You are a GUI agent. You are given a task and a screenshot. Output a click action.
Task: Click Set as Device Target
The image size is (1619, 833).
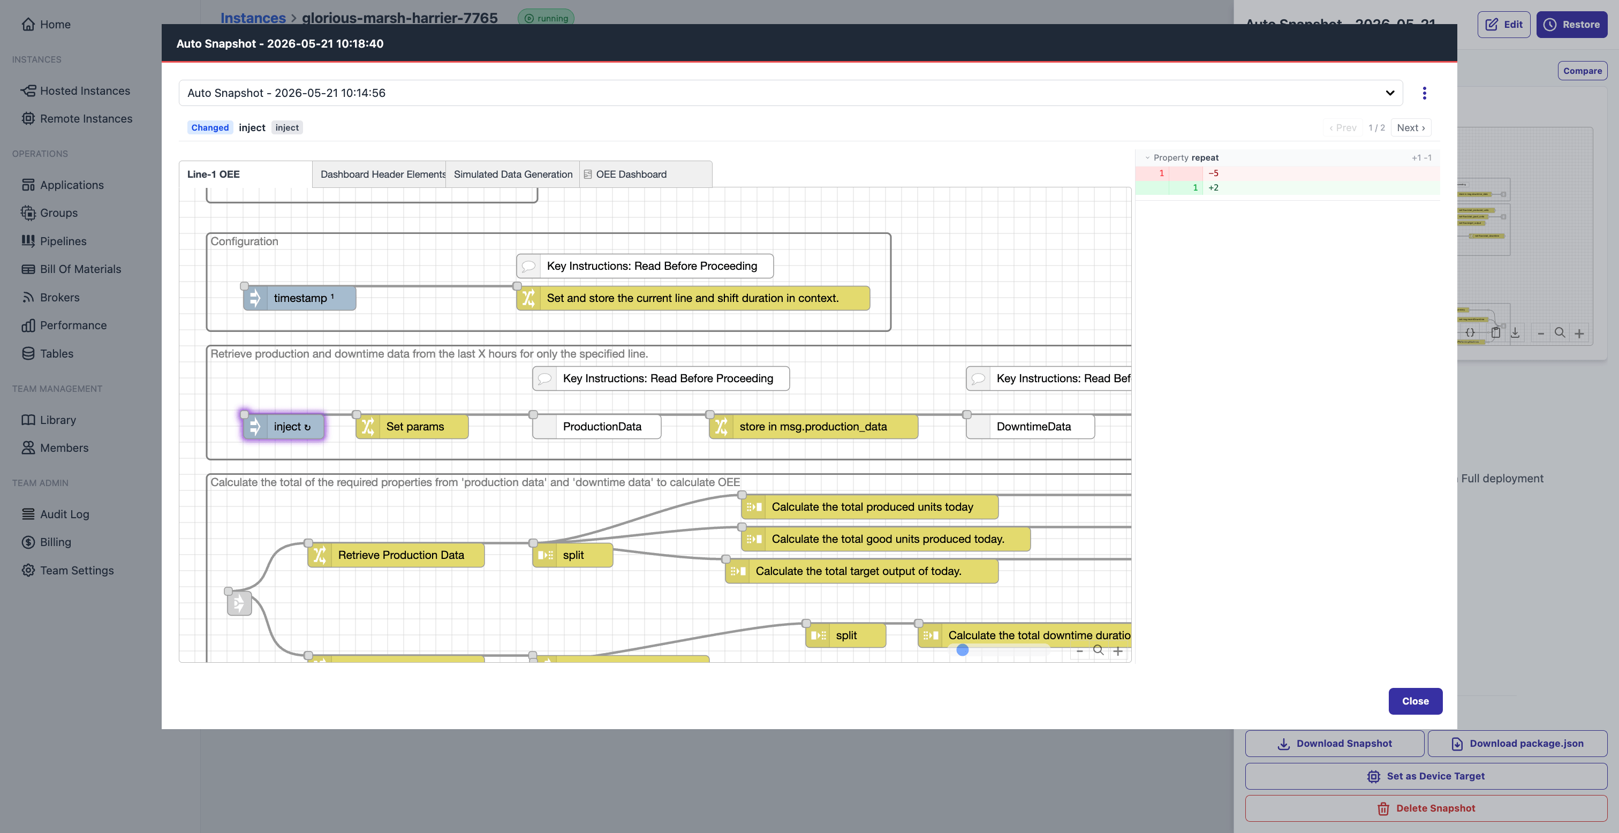tap(1425, 776)
